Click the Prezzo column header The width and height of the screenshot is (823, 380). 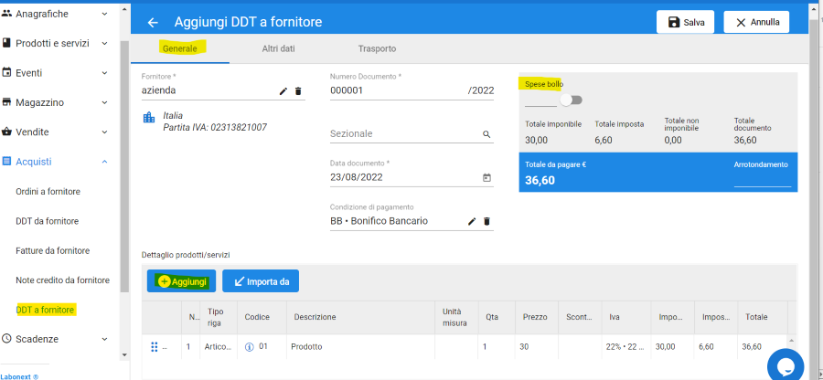click(535, 317)
